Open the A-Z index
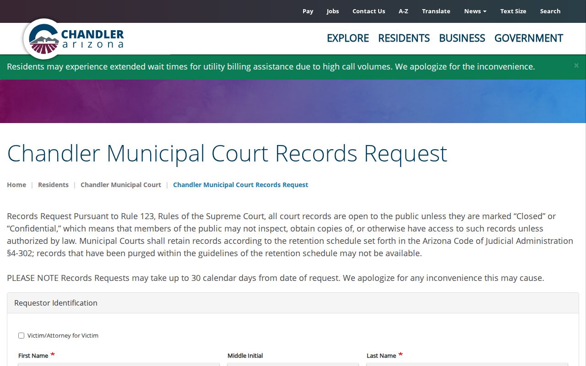Image resolution: width=586 pixels, height=366 pixels. [x=403, y=11]
